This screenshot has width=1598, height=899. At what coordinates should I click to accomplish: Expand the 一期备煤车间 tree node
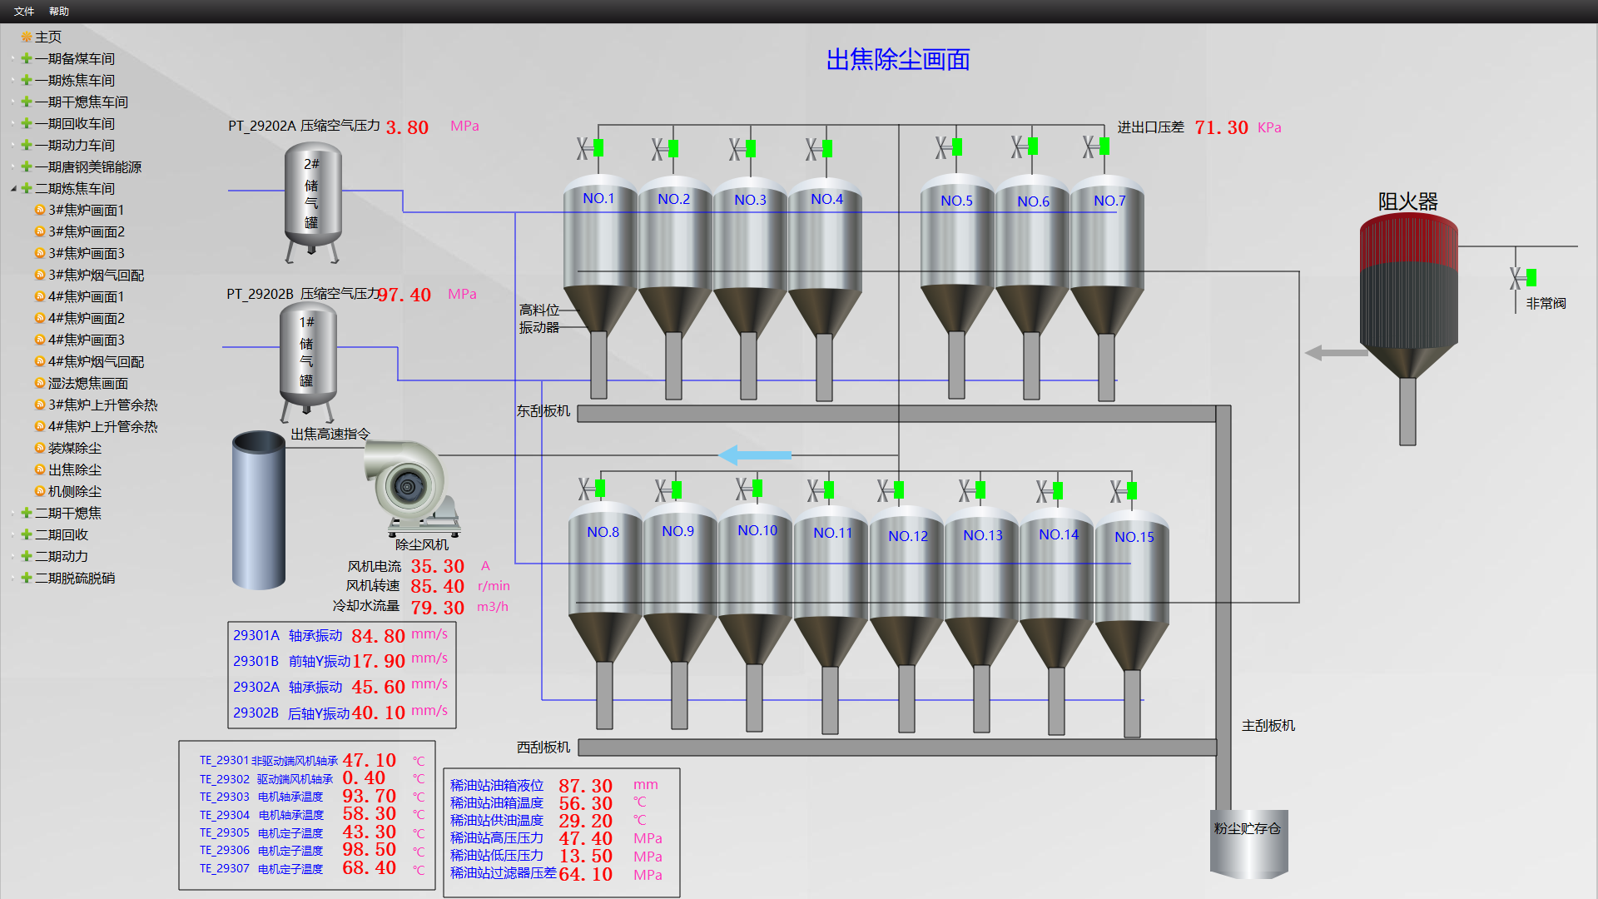(x=13, y=59)
